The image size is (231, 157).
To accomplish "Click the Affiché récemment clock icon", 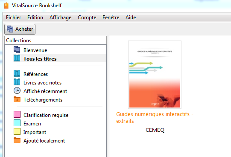I will tap(17, 90).
